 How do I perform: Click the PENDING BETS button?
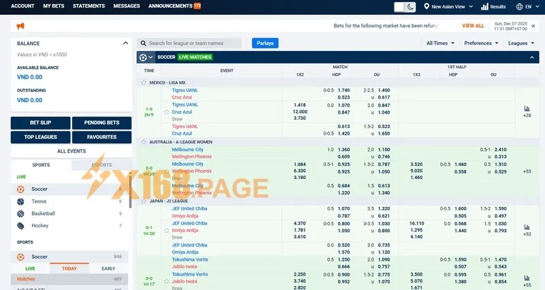coord(102,123)
